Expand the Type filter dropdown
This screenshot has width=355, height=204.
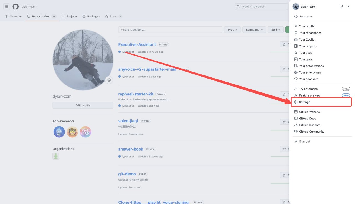[x=232, y=30]
